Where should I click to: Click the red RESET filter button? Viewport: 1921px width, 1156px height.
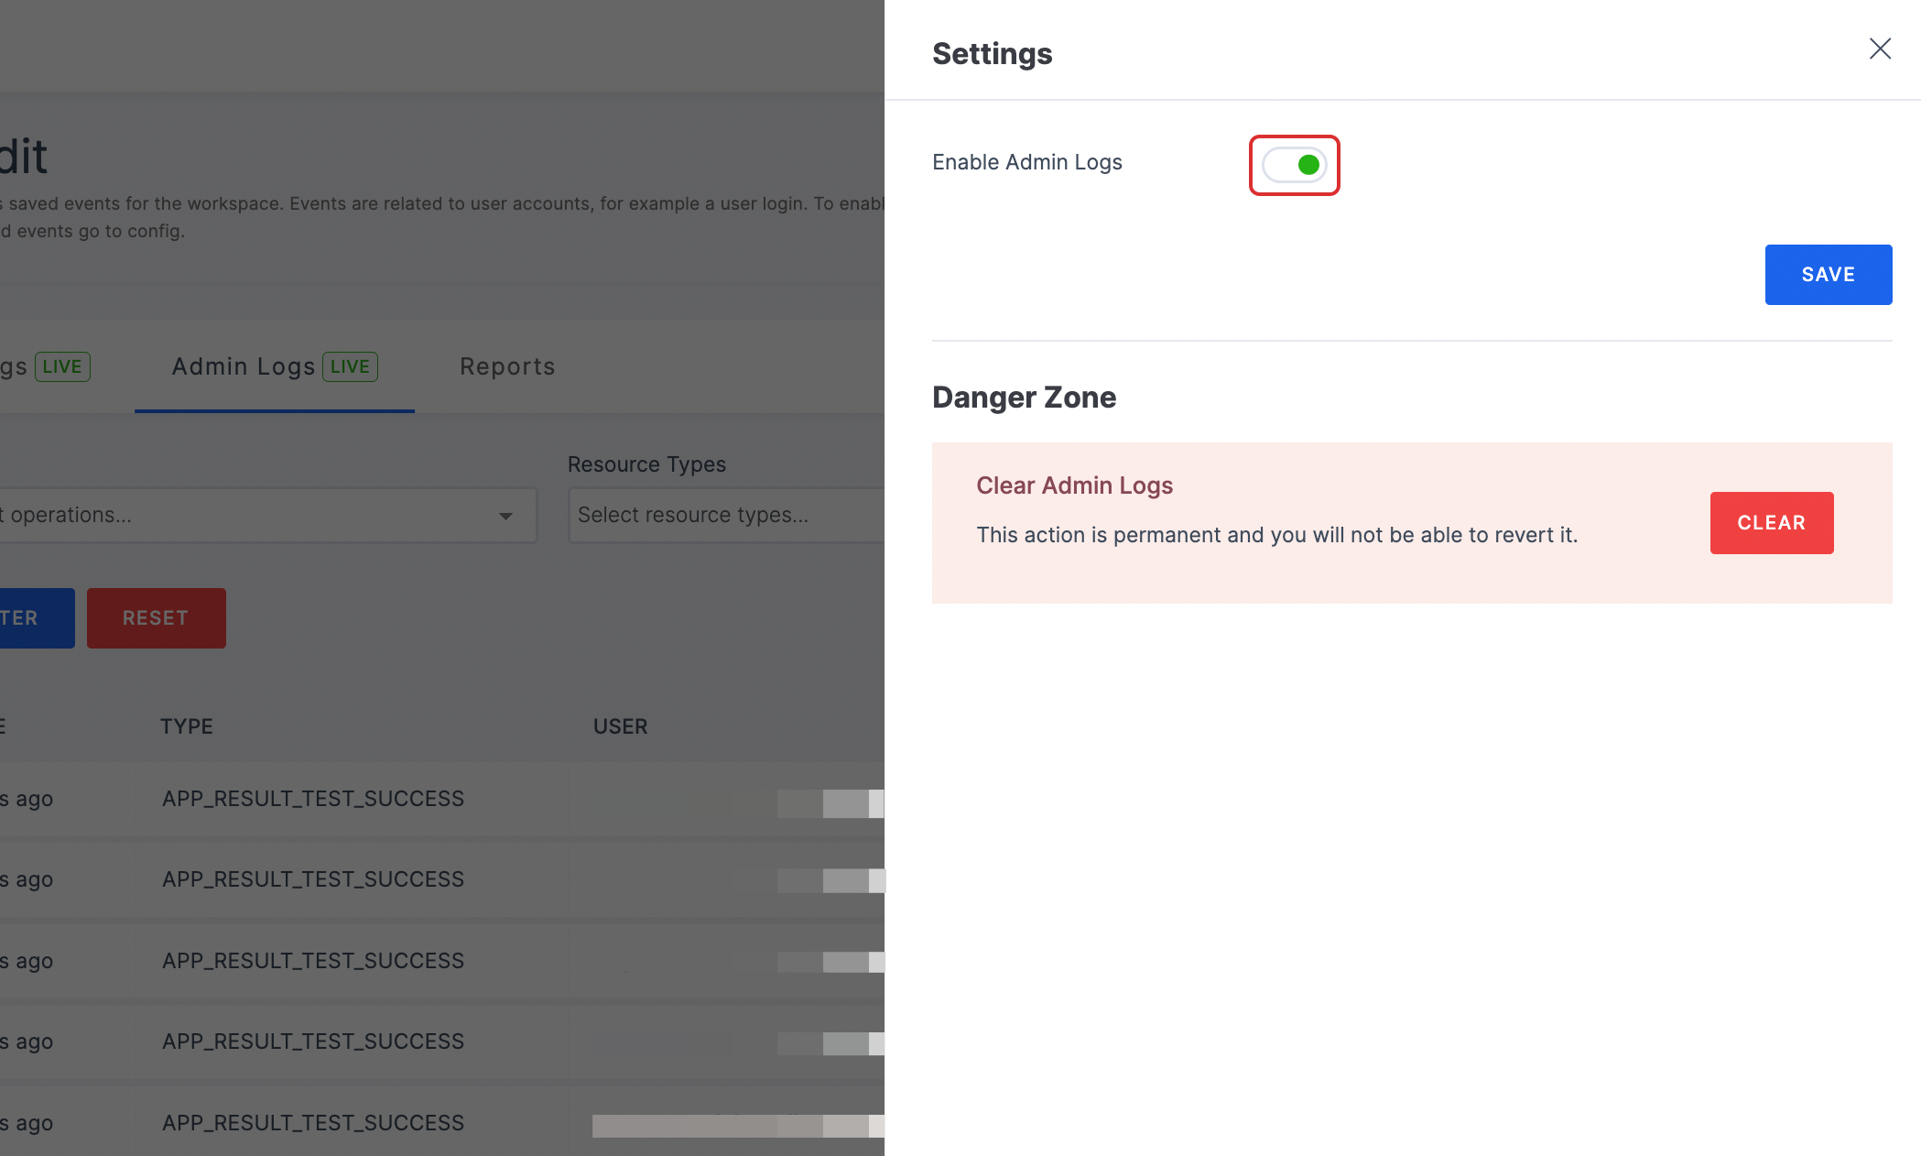(156, 618)
